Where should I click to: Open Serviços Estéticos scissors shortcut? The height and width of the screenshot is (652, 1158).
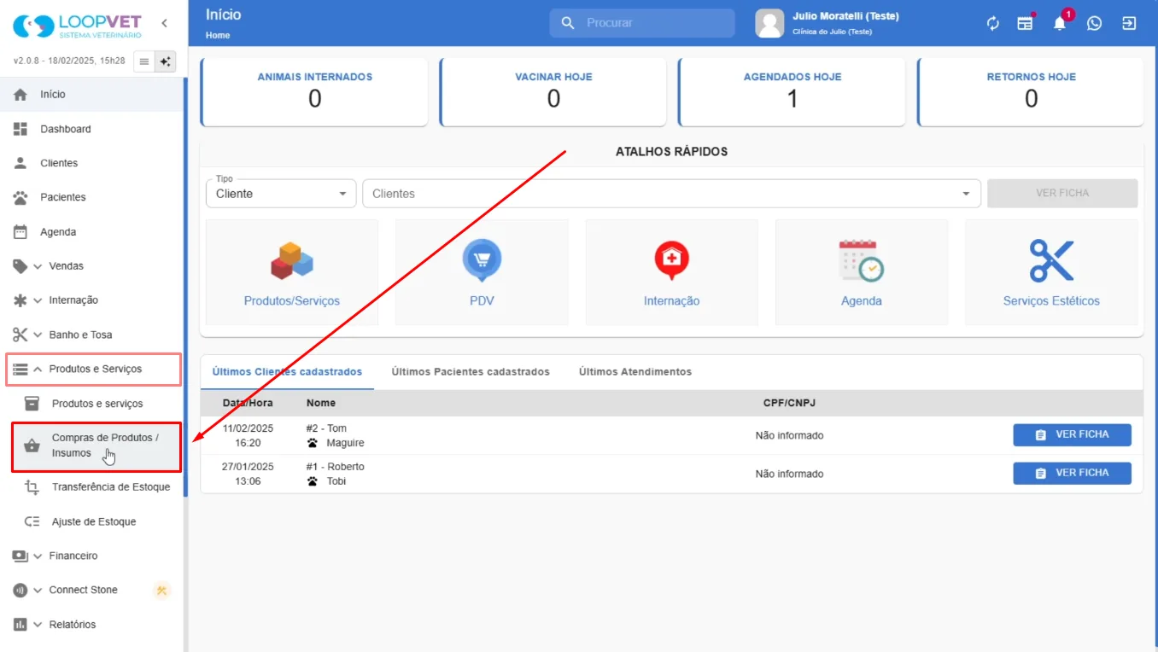coord(1051,272)
